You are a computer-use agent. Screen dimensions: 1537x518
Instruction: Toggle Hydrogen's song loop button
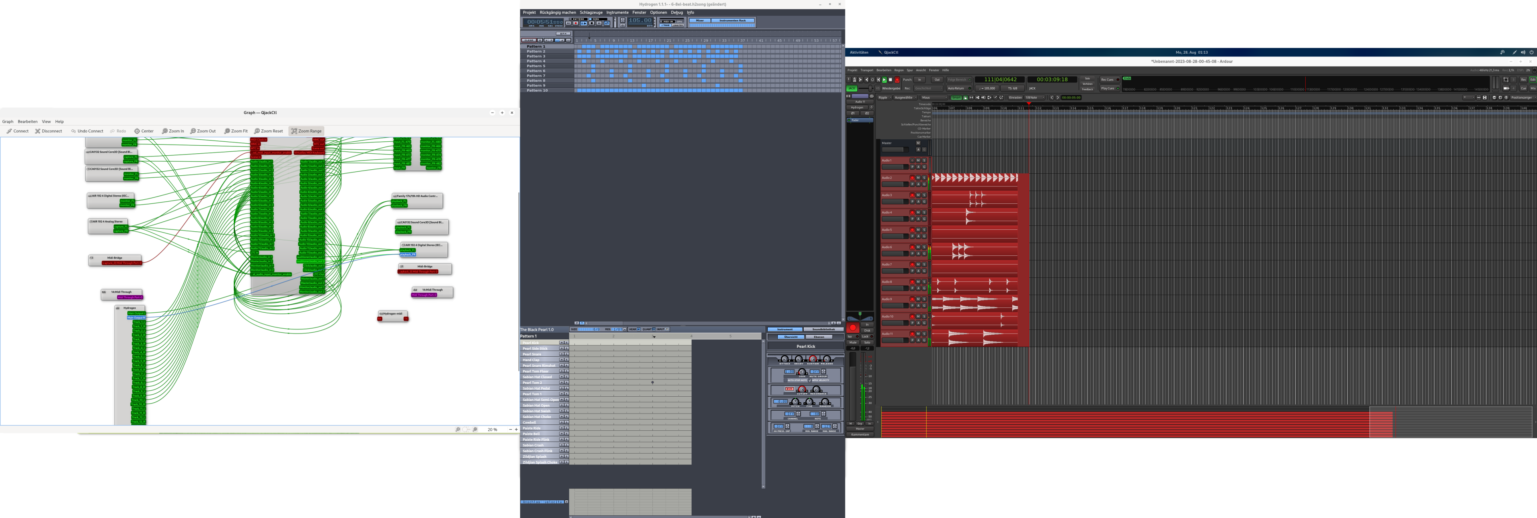click(607, 23)
